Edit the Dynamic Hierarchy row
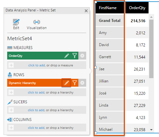This screenshot has height=137, width=159. tap(67, 83)
